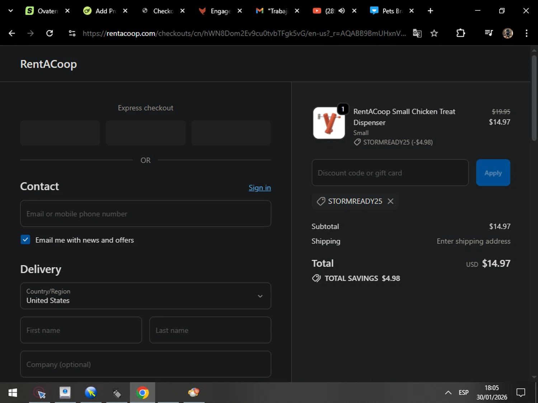The width and height of the screenshot is (538, 403).
Task: Uncheck Email me with news and offers
Action: coord(25,240)
